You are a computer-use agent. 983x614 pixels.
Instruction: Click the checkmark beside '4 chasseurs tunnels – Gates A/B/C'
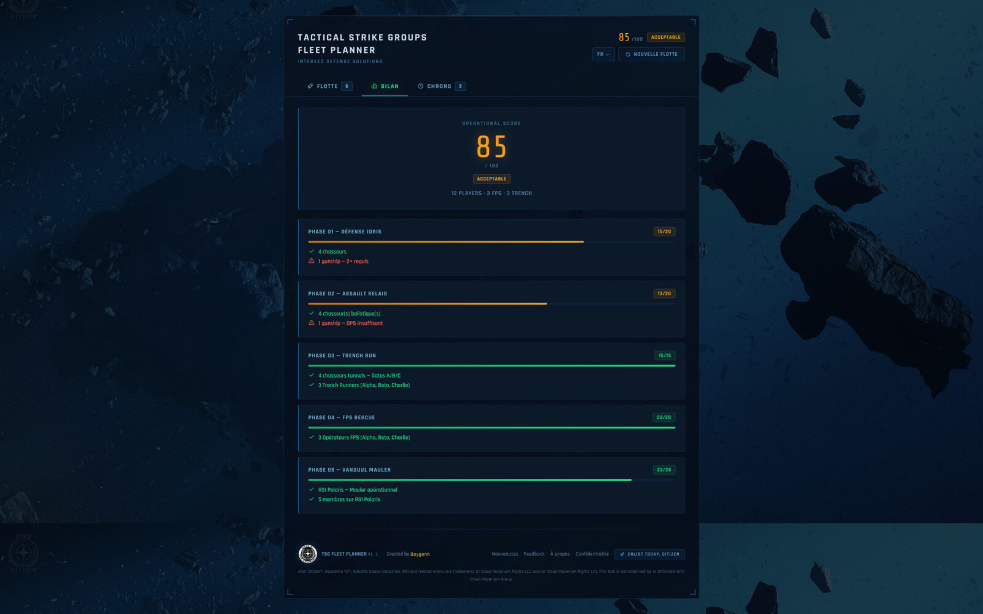311,376
